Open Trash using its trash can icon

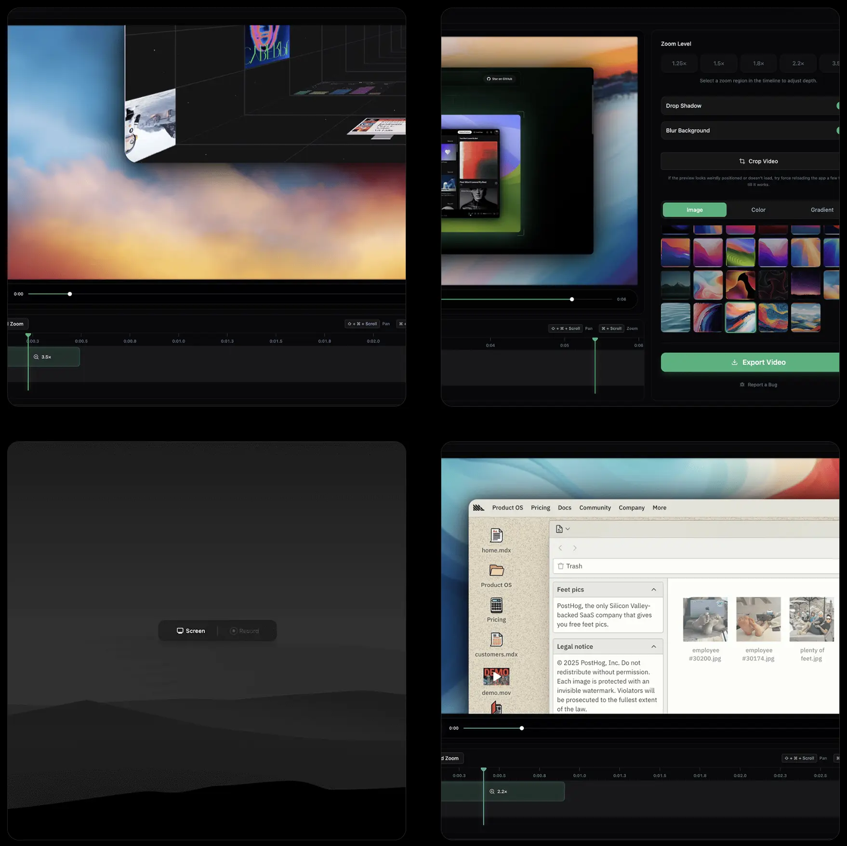(561, 566)
